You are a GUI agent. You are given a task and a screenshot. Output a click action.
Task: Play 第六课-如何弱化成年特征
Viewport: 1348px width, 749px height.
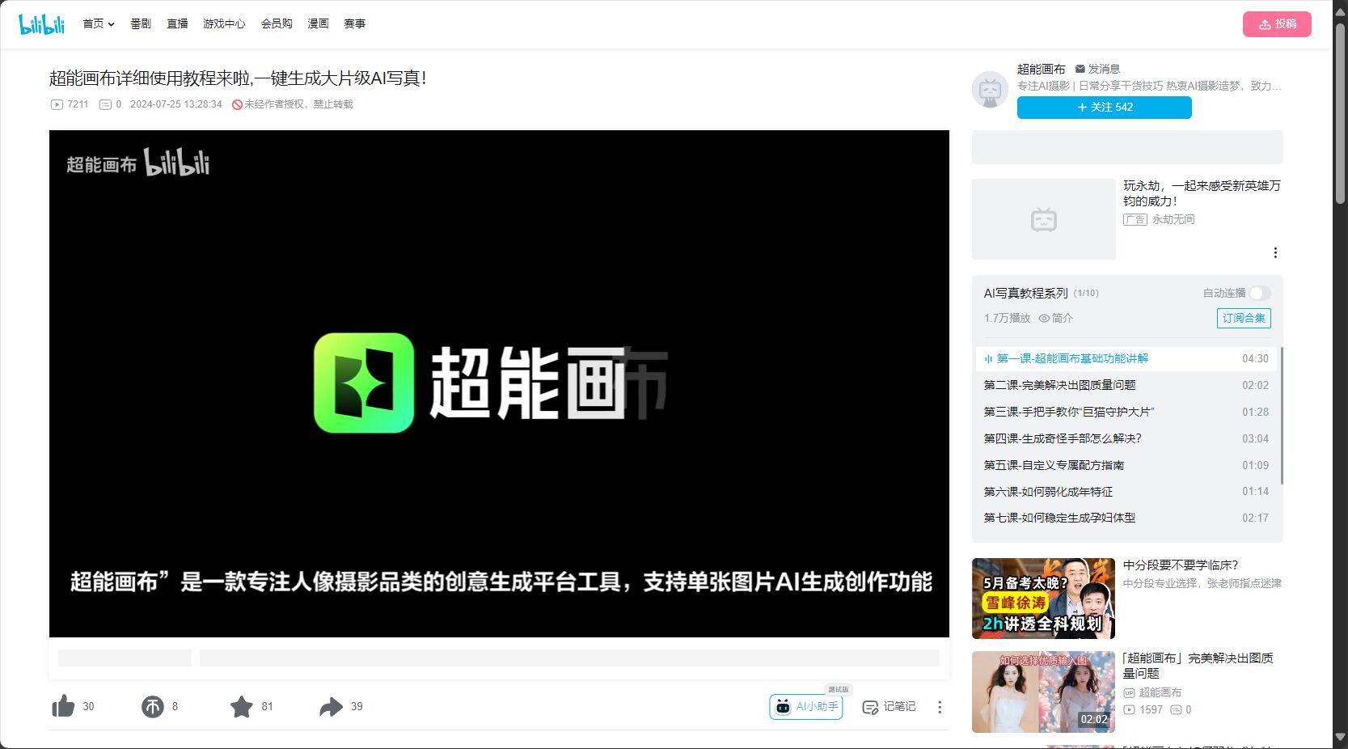click(1126, 491)
